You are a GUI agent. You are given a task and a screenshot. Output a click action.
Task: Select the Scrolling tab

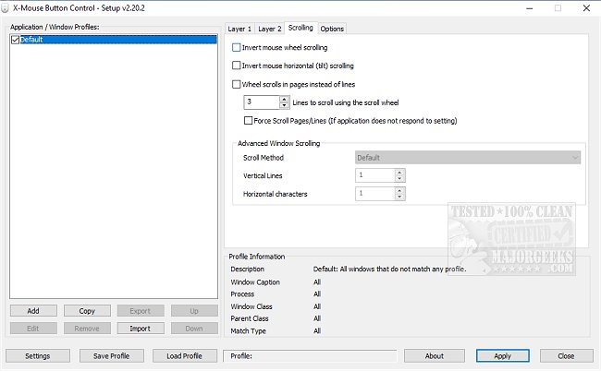(x=300, y=28)
